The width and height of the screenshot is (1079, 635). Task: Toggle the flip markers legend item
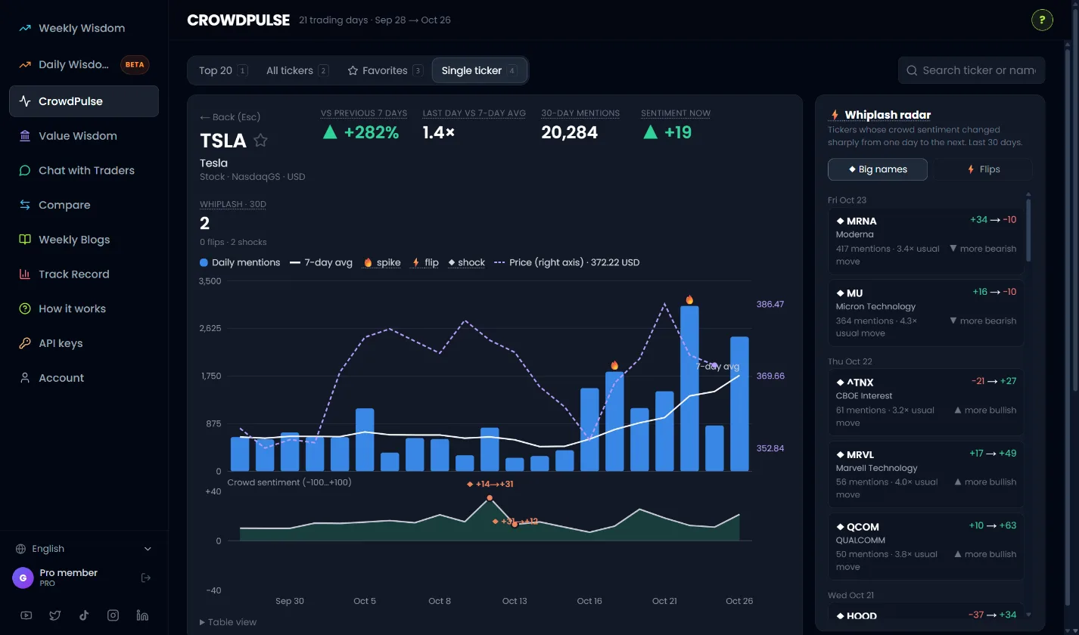(425, 262)
